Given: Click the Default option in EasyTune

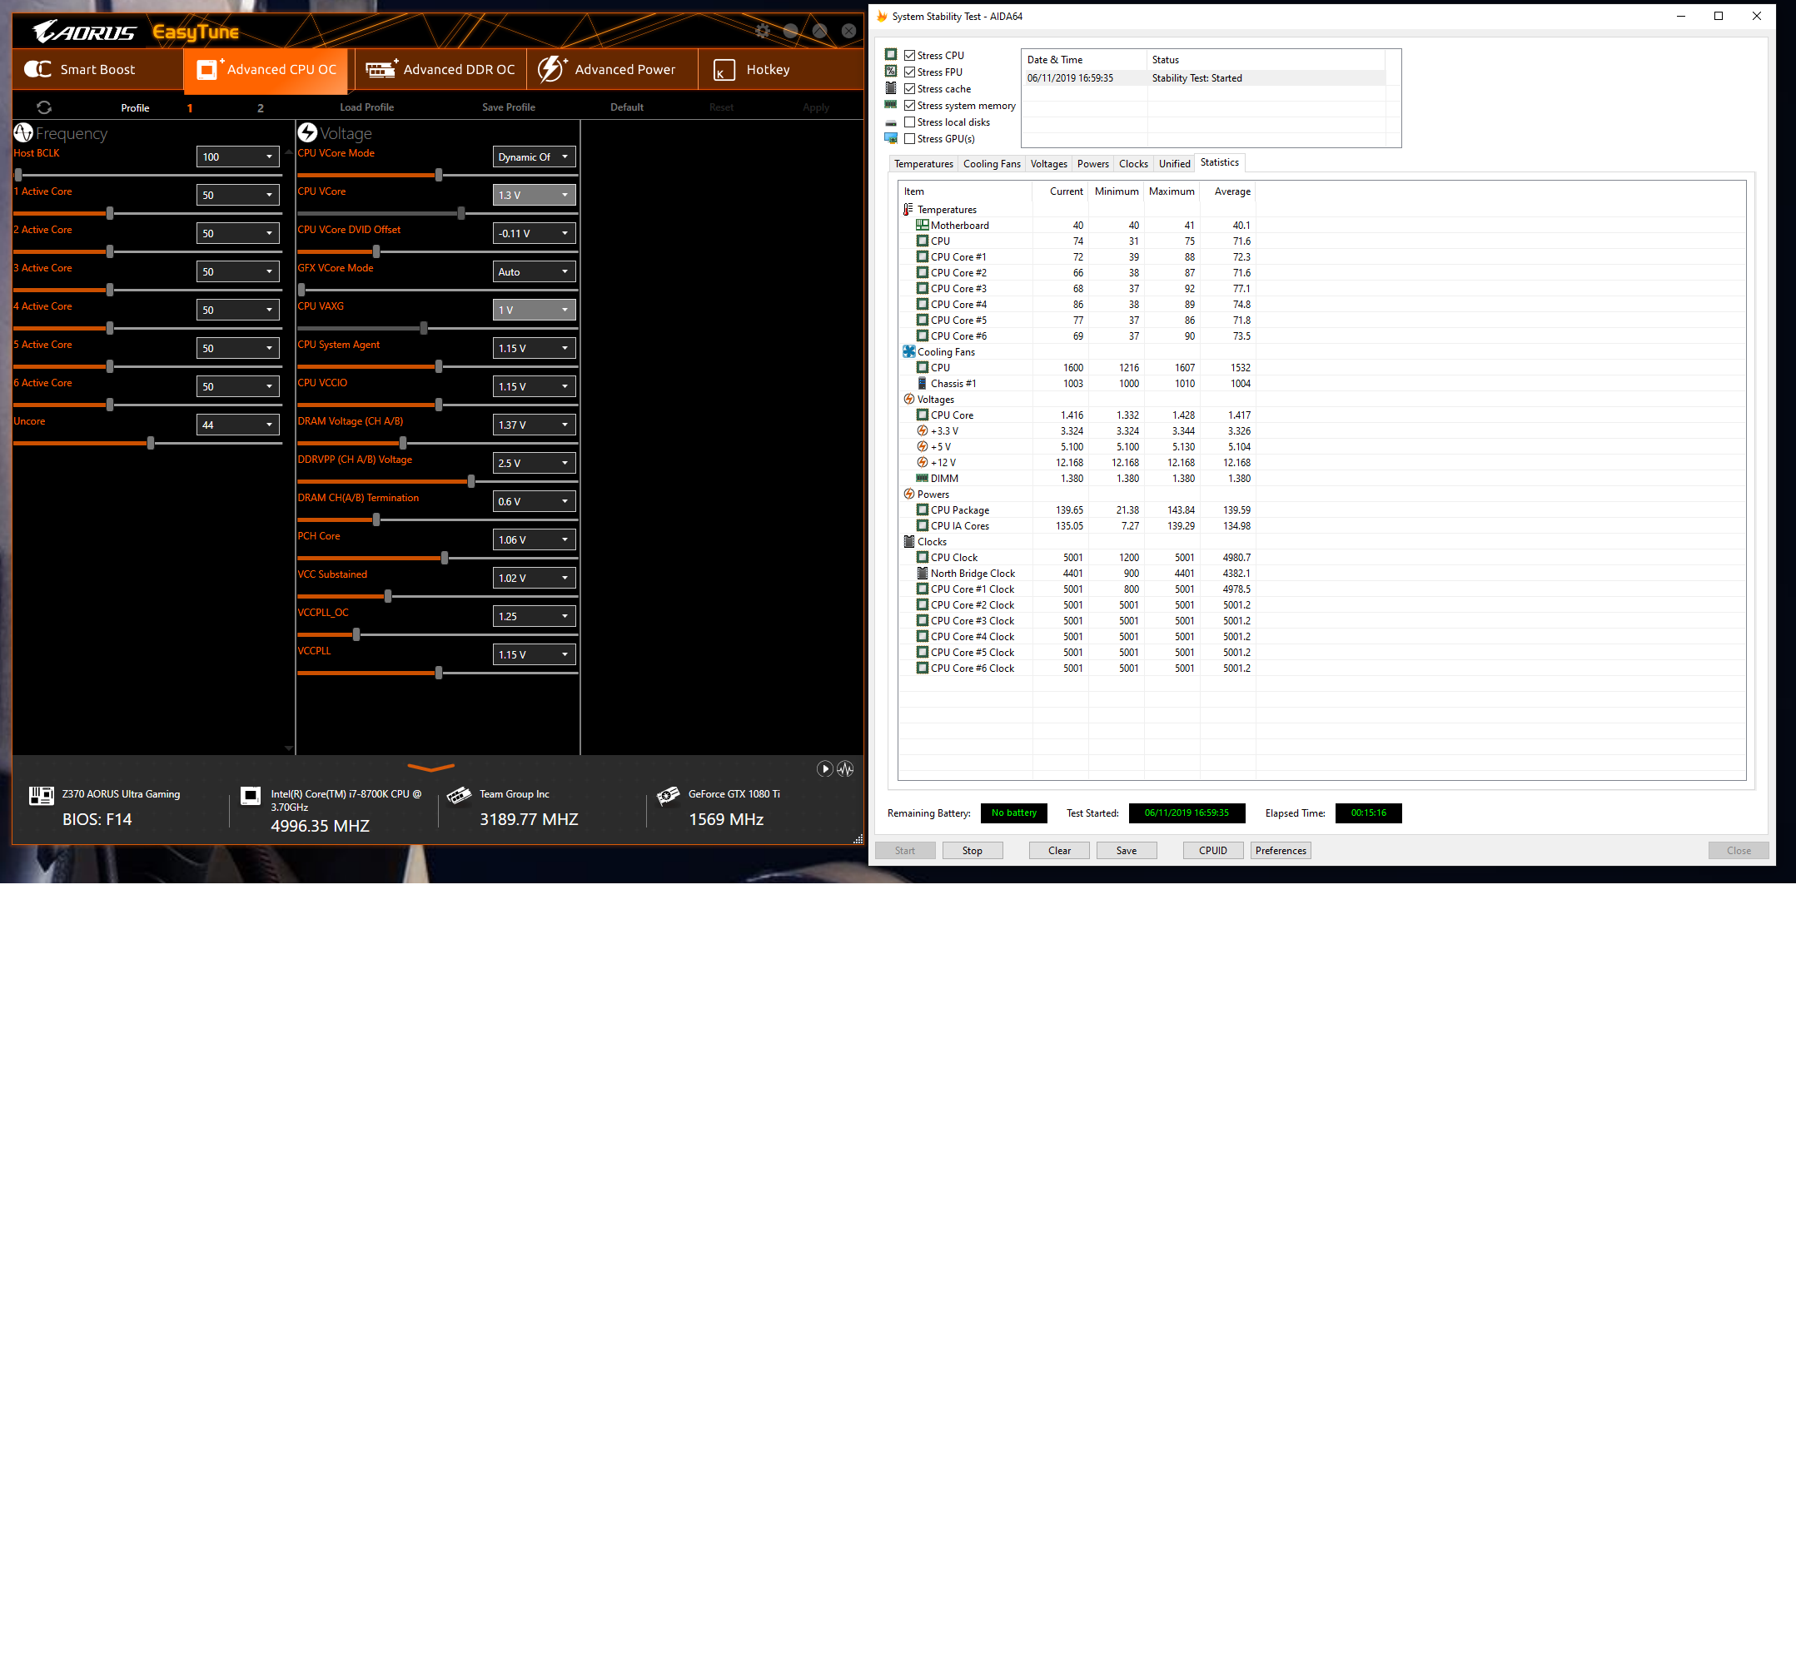Looking at the screenshot, I should 626,107.
